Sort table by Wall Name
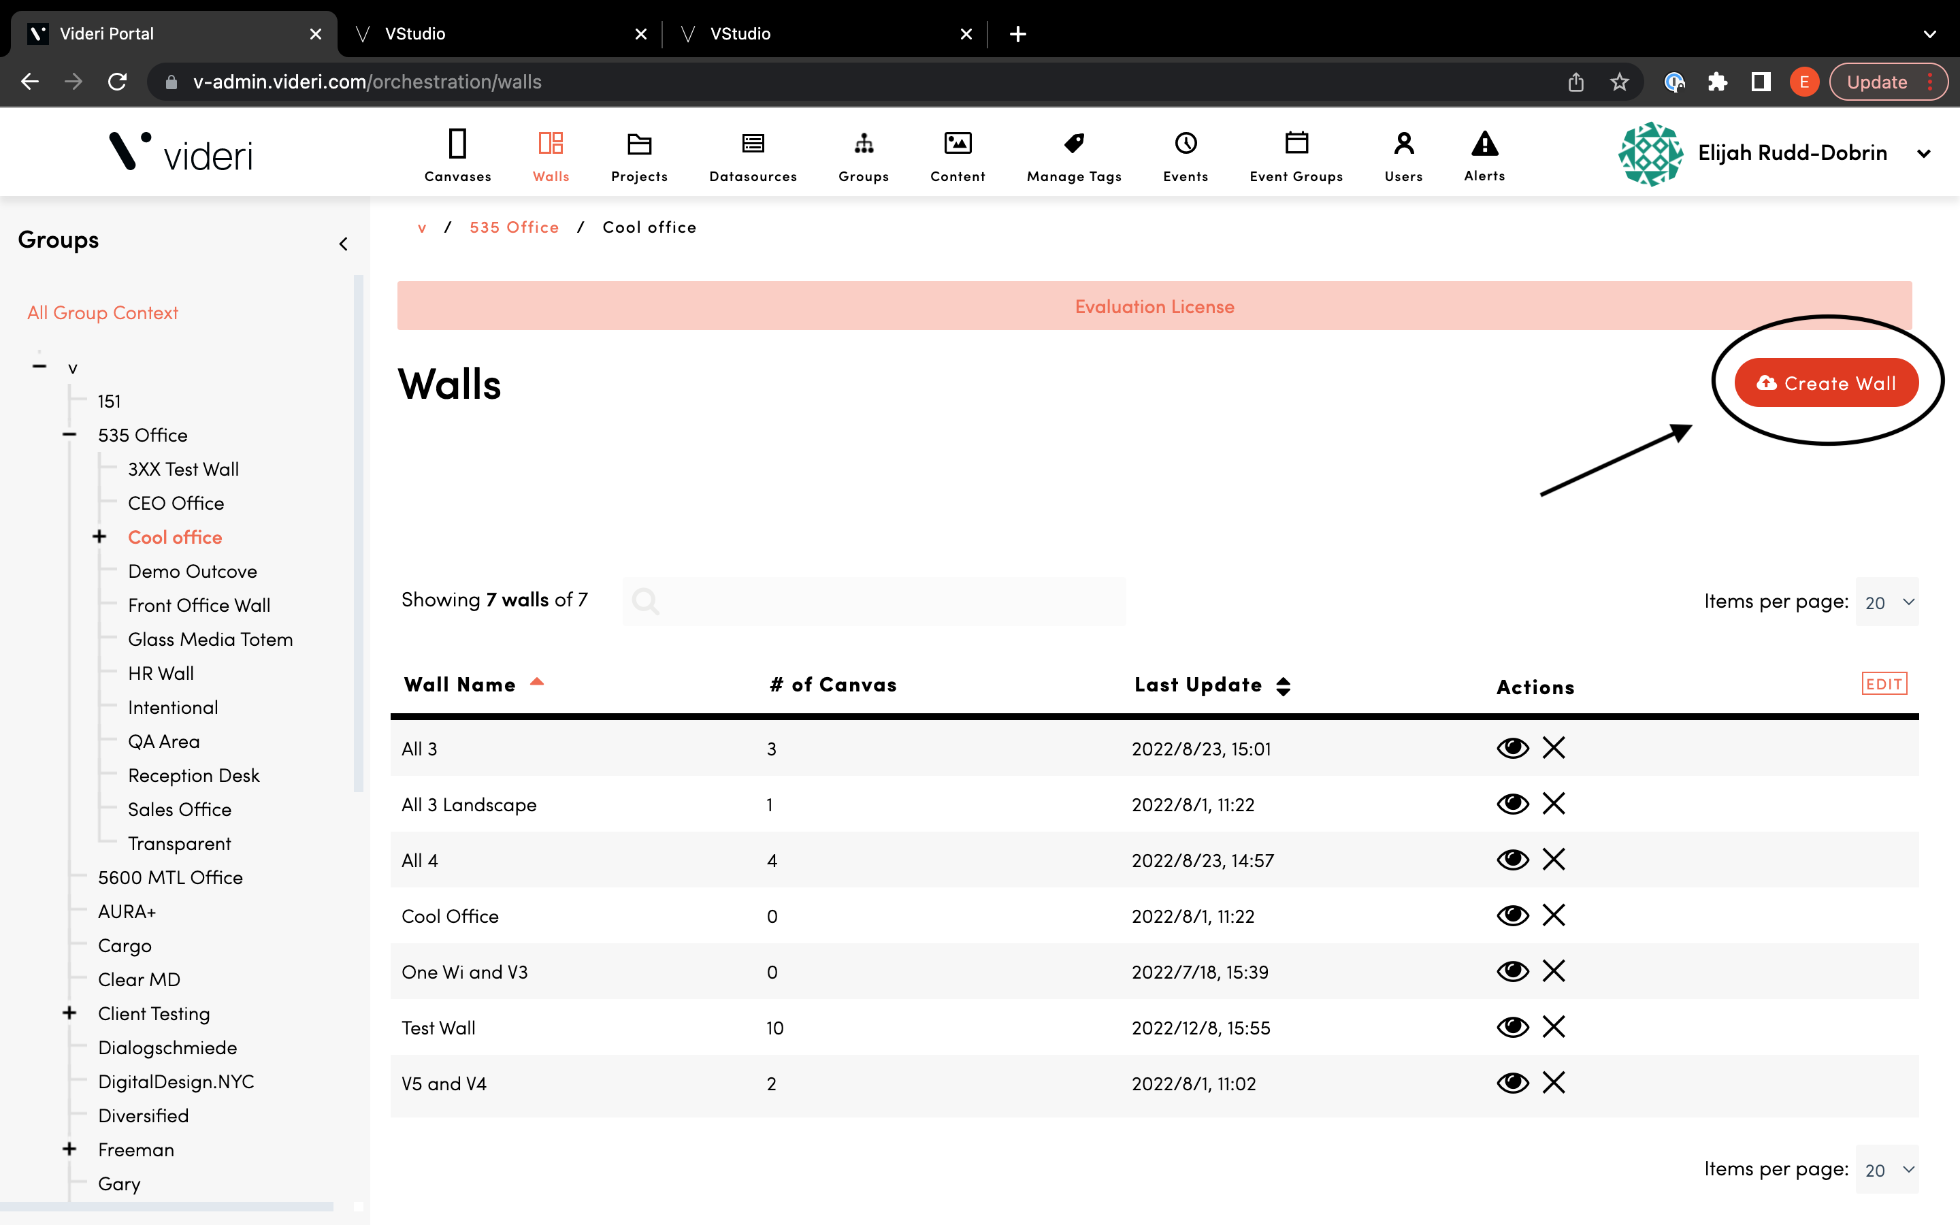The height and width of the screenshot is (1225, 1960). pos(474,685)
